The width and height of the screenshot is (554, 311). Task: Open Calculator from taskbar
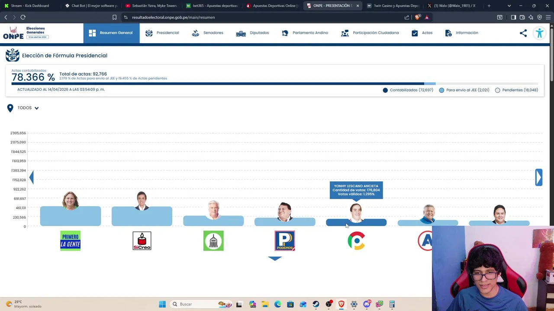(392, 304)
